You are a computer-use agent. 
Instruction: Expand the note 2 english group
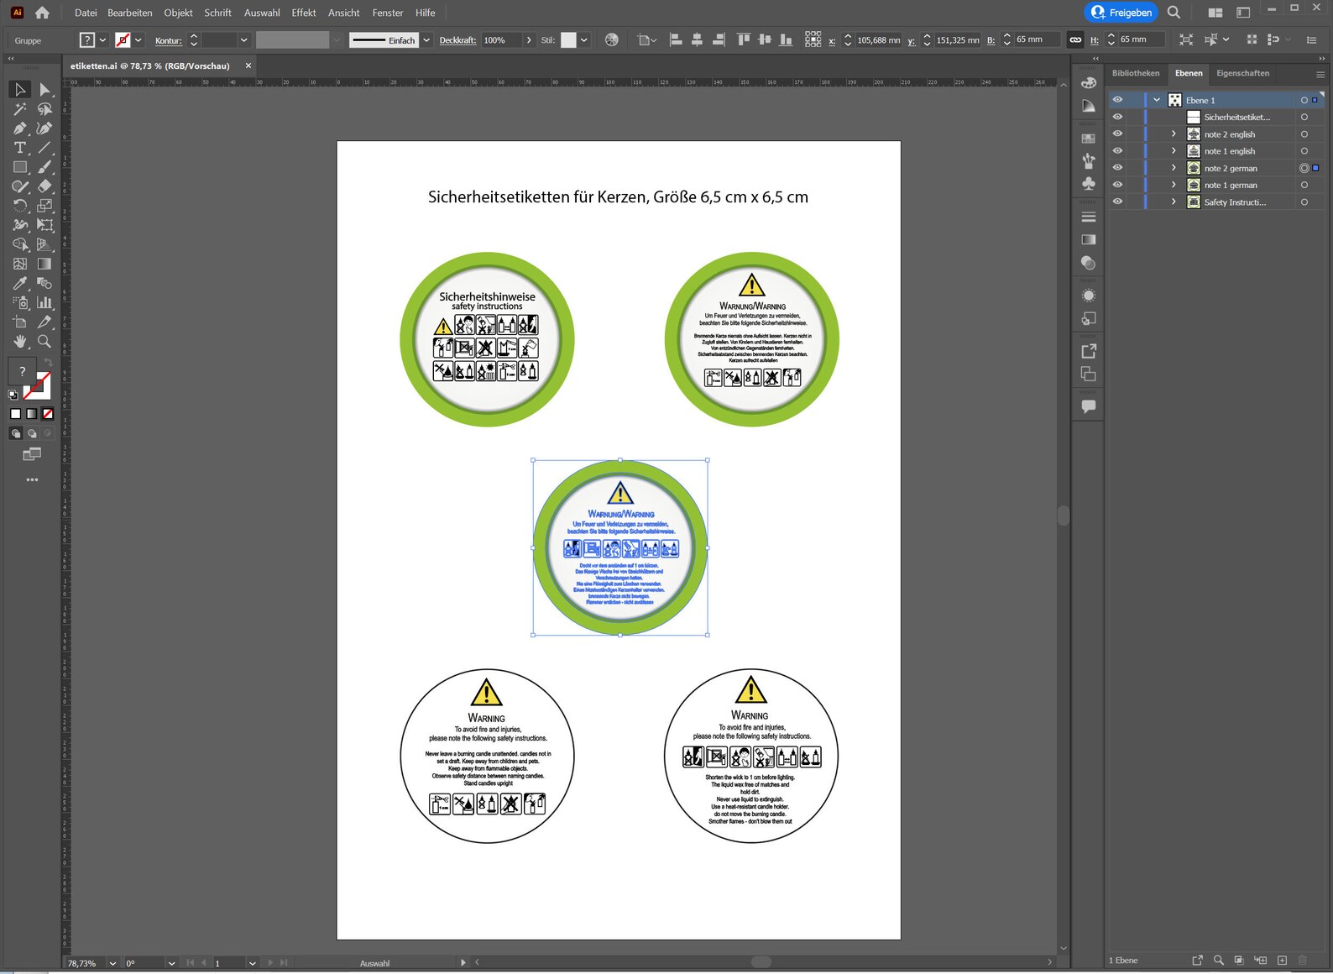tap(1174, 134)
